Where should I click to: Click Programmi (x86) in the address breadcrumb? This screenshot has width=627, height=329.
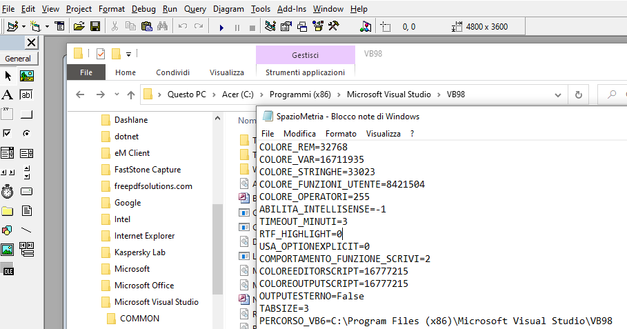pyautogui.click(x=300, y=94)
